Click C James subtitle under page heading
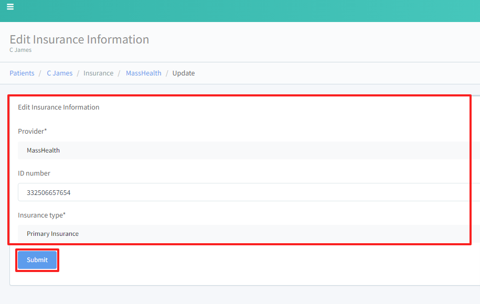The height and width of the screenshot is (304, 480). [x=20, y=50]
